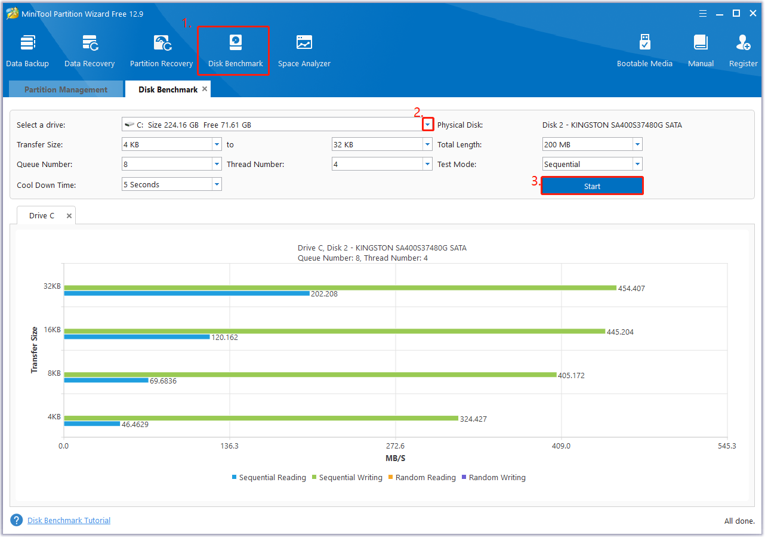Select the Drive C results tab
The height and width of the screenshot is (538, 765).
click(x=42, y=216)
